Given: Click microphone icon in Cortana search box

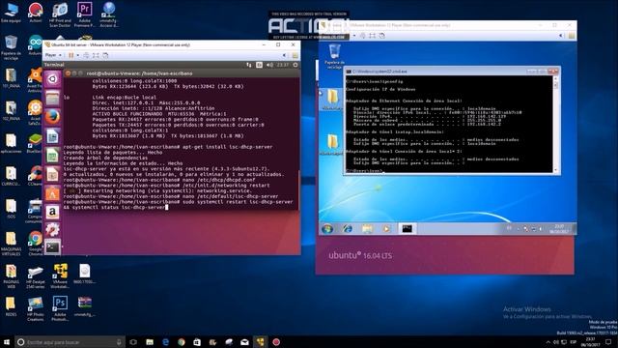Looking at the screenshot, I should pyautogui.click(x=119, y=342).
